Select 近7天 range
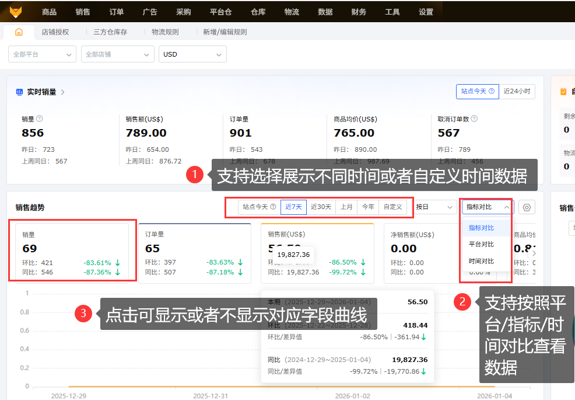 coord(293,207)
